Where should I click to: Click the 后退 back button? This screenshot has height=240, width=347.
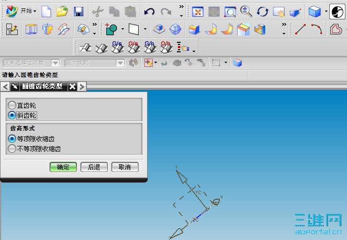[94, 167]
